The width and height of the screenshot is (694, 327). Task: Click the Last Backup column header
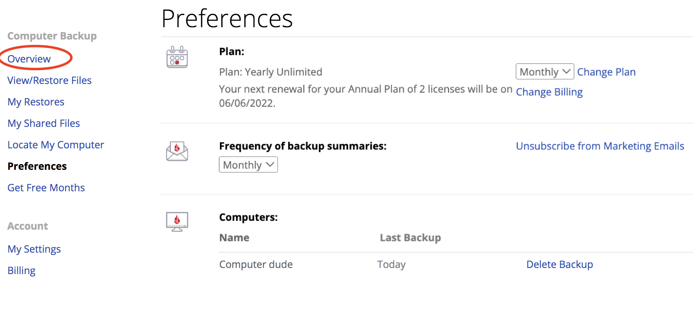pos(410,238)
